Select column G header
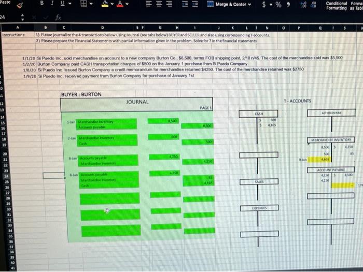 (160, 28)
